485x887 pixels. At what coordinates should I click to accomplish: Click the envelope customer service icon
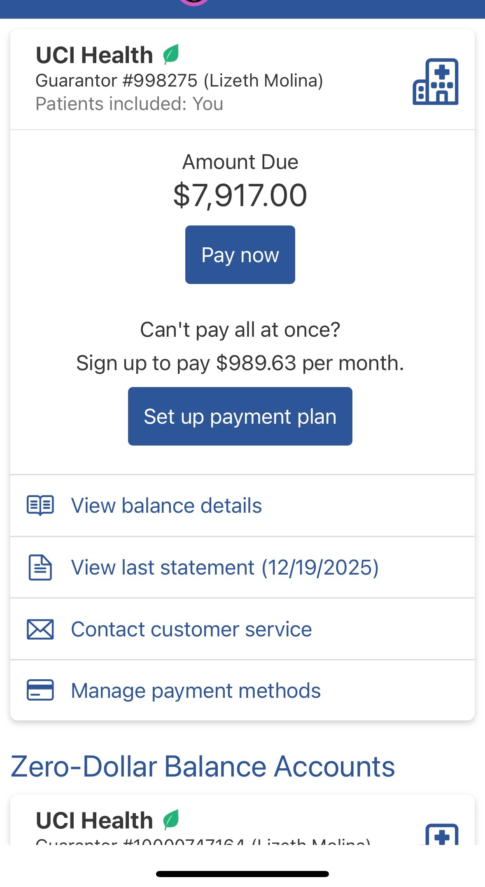coord(40,629)
